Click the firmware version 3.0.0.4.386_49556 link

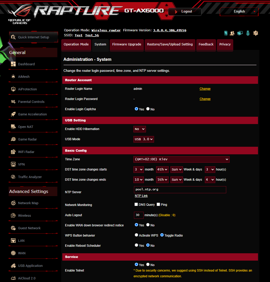(x=170, y=30)
